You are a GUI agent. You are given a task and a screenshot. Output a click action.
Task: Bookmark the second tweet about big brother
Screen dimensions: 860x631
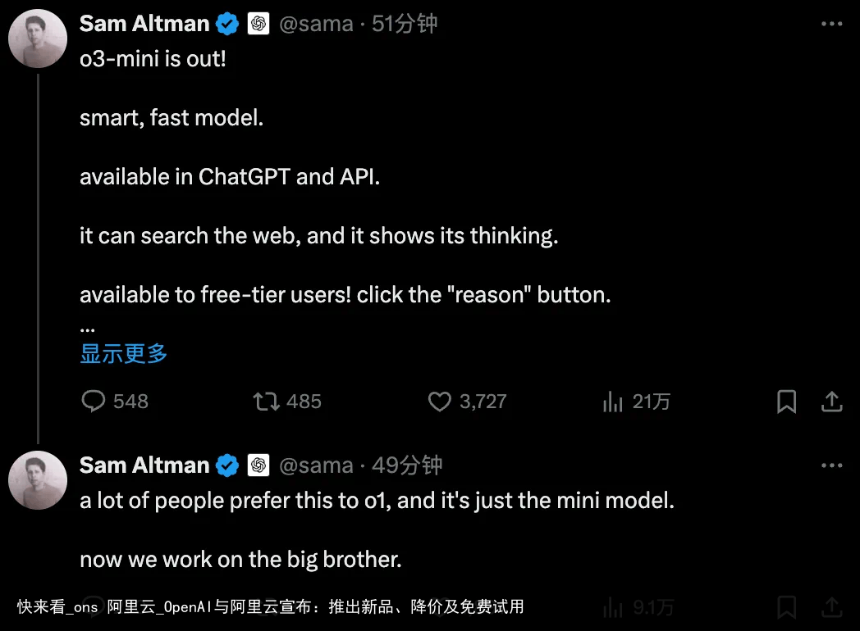point(786,607)
